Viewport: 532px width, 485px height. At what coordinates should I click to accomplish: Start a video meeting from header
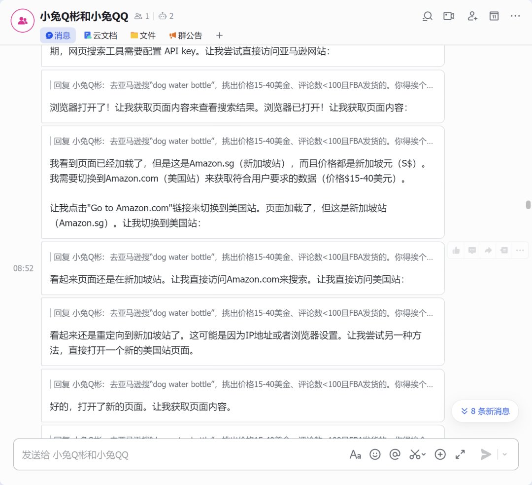coord(449,16)
